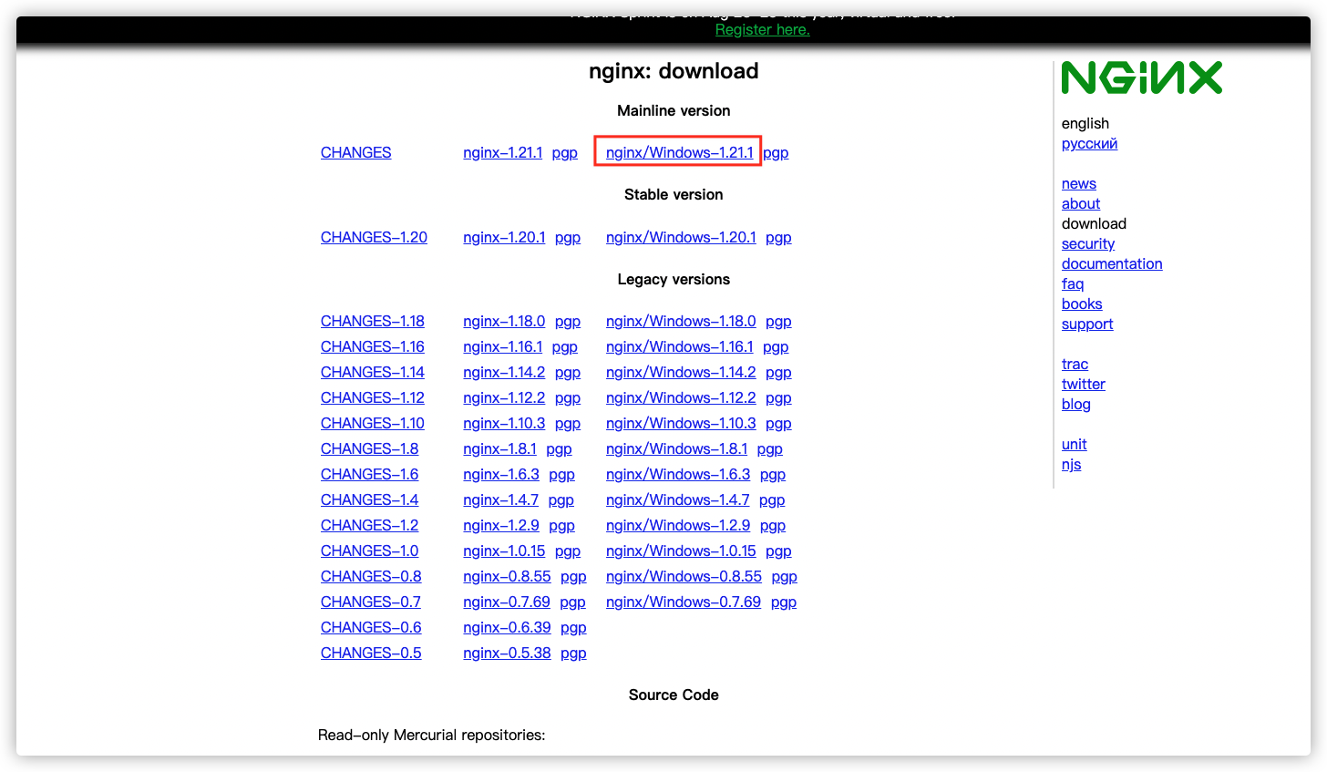The height and width of the screenshot is (772, 1327).
Task: Download nginx/Windows-1.0.15
Action: coord(681,551)
